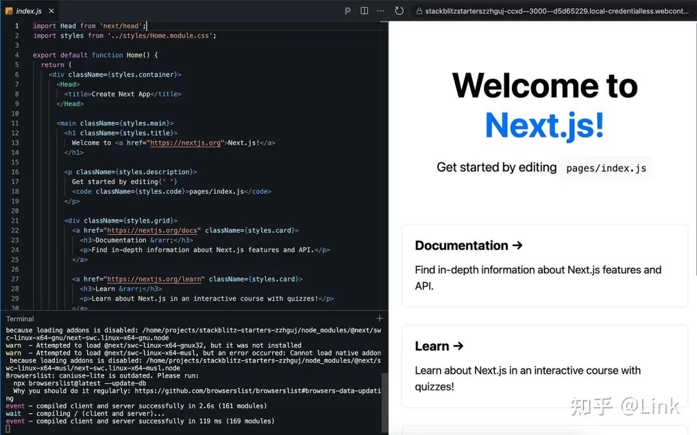This screenshot has height=435, width=697.
Task: Click the padlock icon in the address bar
Action: pos(419,11)
